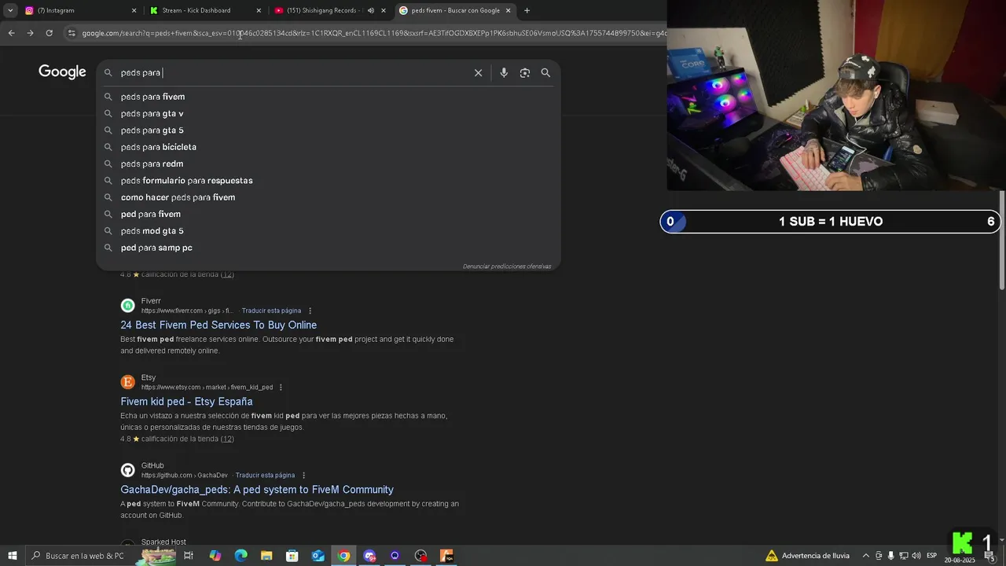Open more options for Fiverr result
The height and width of the screenshot is (566, 1006).
click(x=310, y=311)
